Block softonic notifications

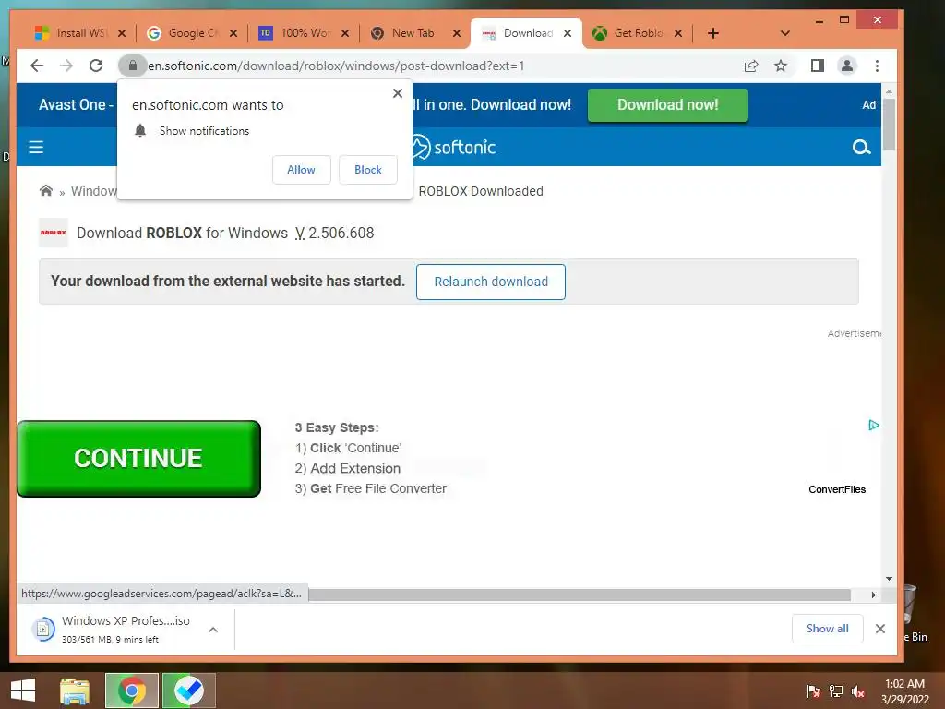coord(367,170)
